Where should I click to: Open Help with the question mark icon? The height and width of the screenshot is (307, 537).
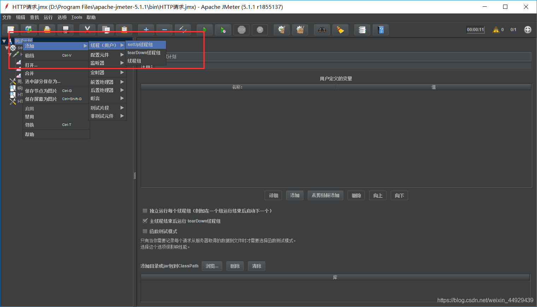click(x=380, y=30)
